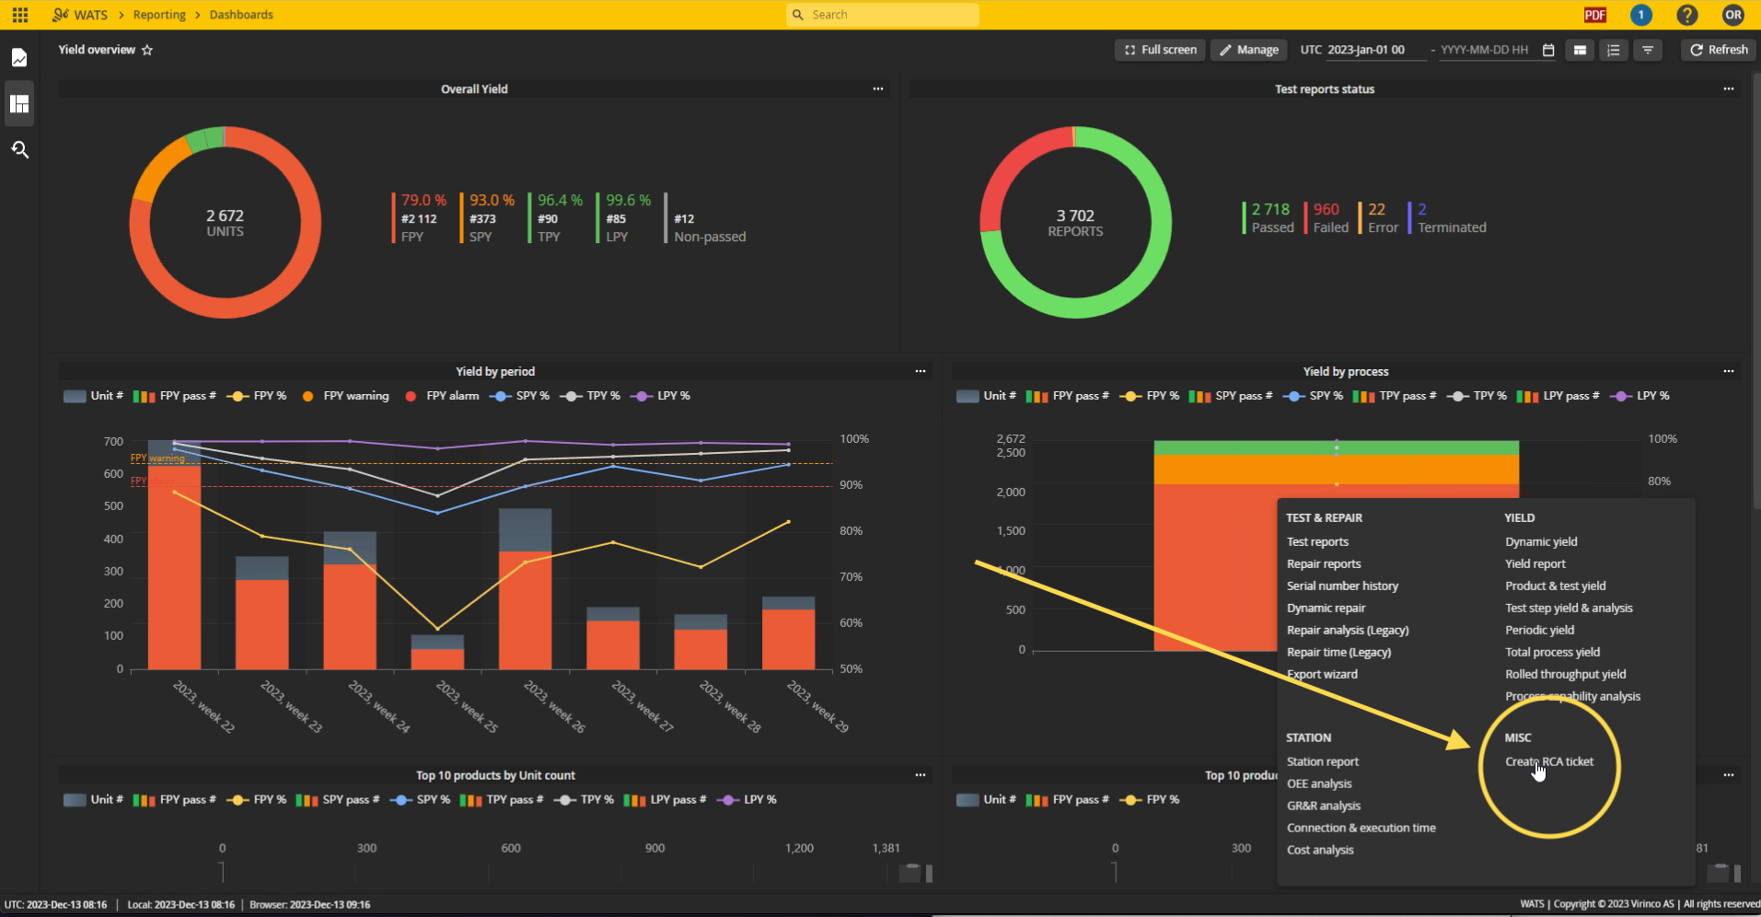Open the app launcher grid icon
Image resolution: width=1761 pixels, height=917 pixels.
(20, 15)
